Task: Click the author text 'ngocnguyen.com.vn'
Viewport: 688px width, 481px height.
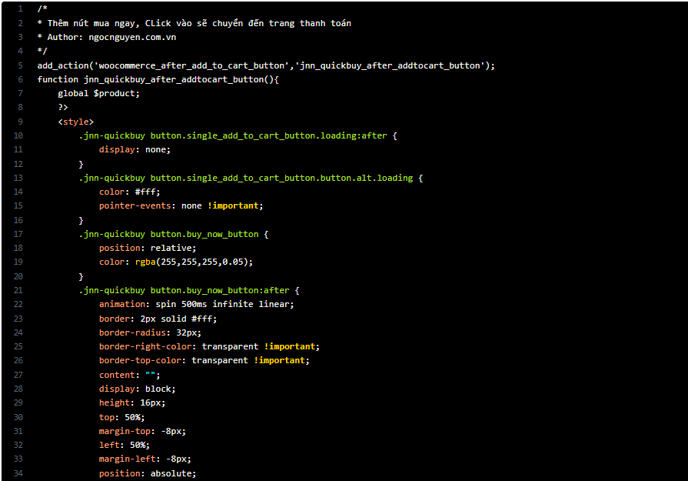Action: click(132, 38)
